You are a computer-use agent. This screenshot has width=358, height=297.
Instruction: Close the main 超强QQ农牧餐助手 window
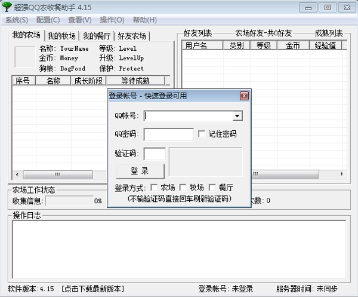(x=347, y=8)
